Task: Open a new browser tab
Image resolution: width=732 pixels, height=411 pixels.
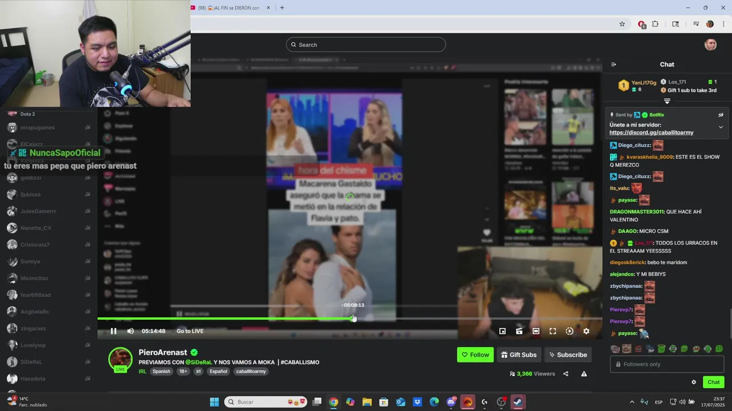Action: [282, 7]
